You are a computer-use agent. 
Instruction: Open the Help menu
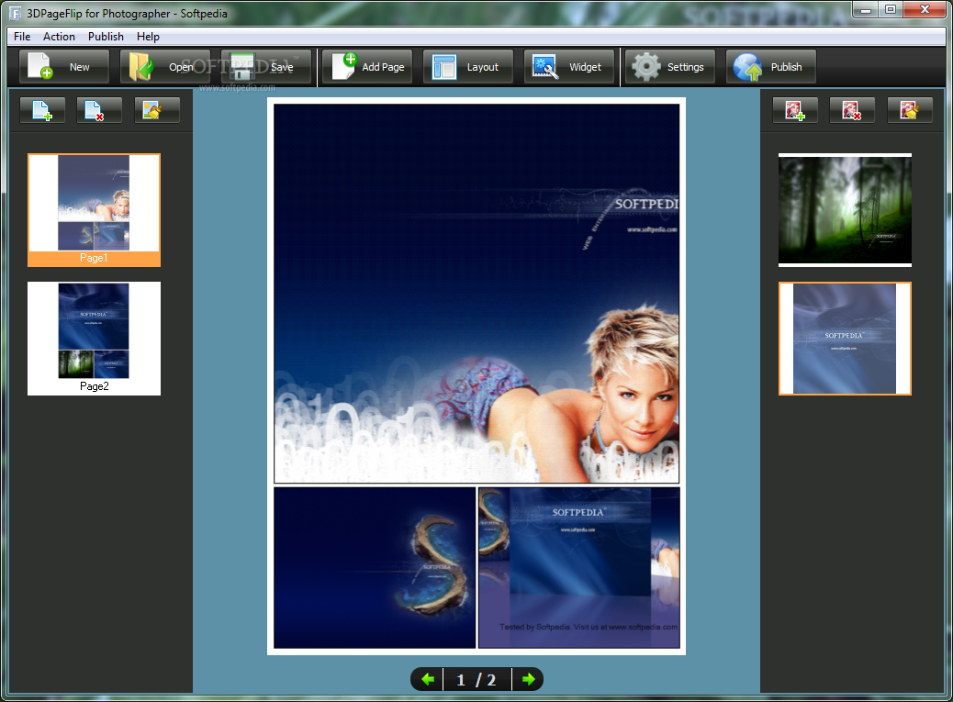tap(148, 37)
